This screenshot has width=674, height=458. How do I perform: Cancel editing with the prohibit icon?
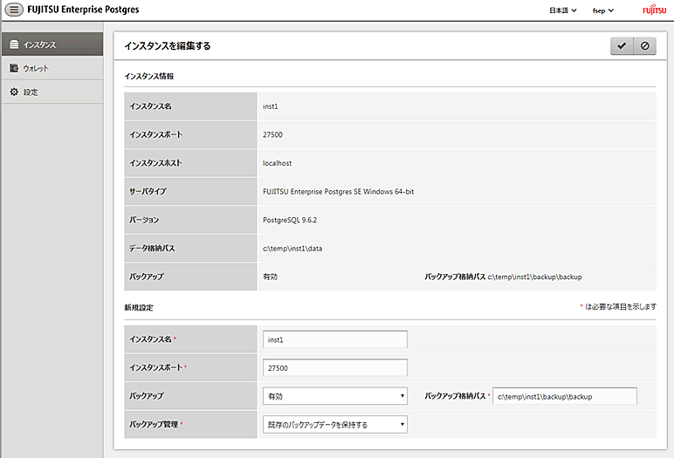tap(645, 46)
